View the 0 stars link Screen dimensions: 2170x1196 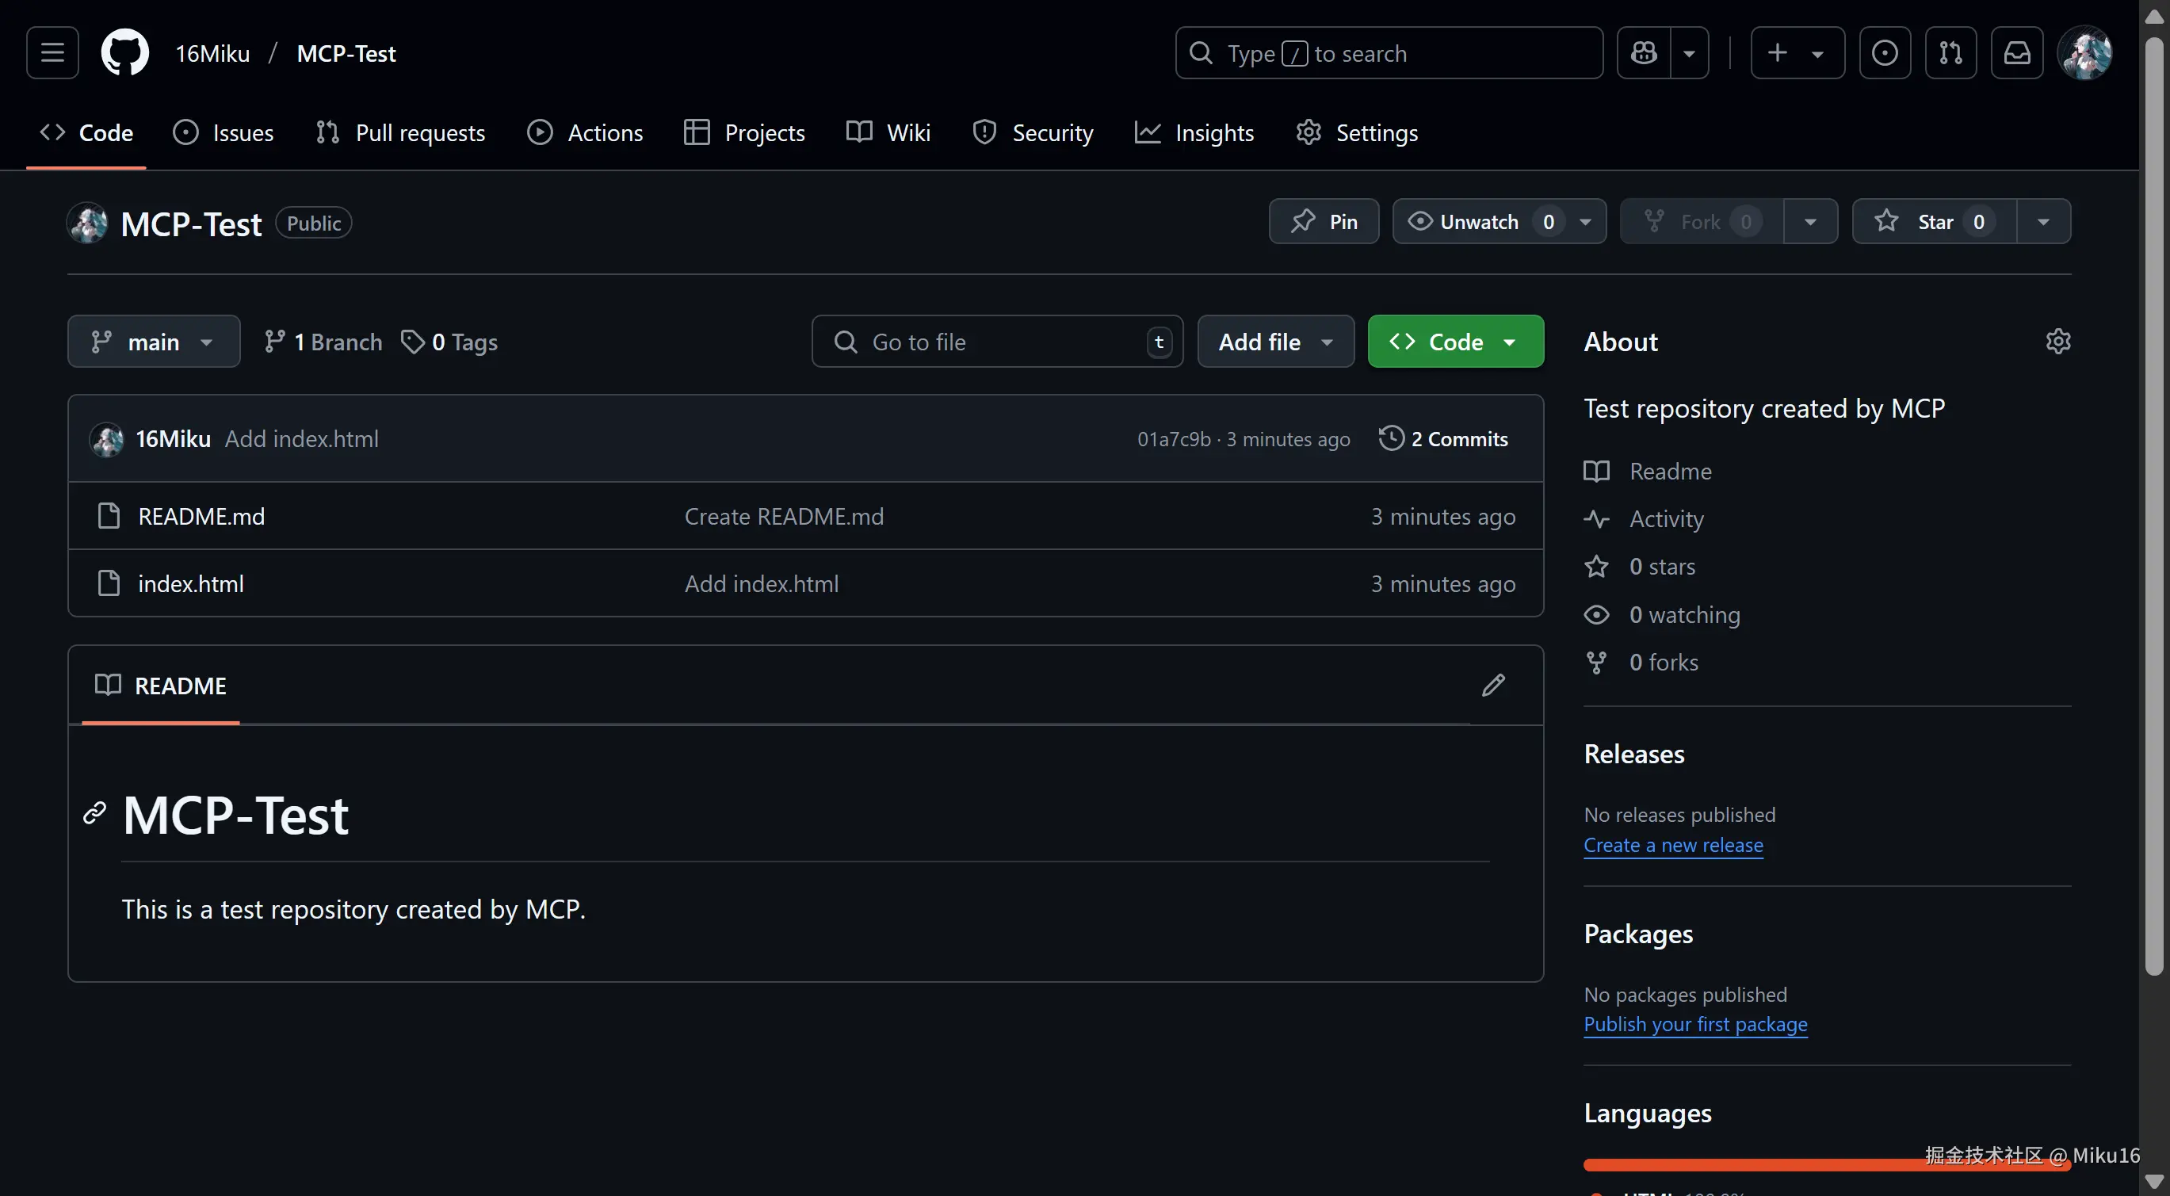point(1662,566)
